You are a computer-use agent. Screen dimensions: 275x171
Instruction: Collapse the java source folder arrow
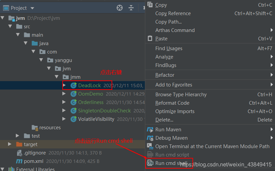pos(26,43)
